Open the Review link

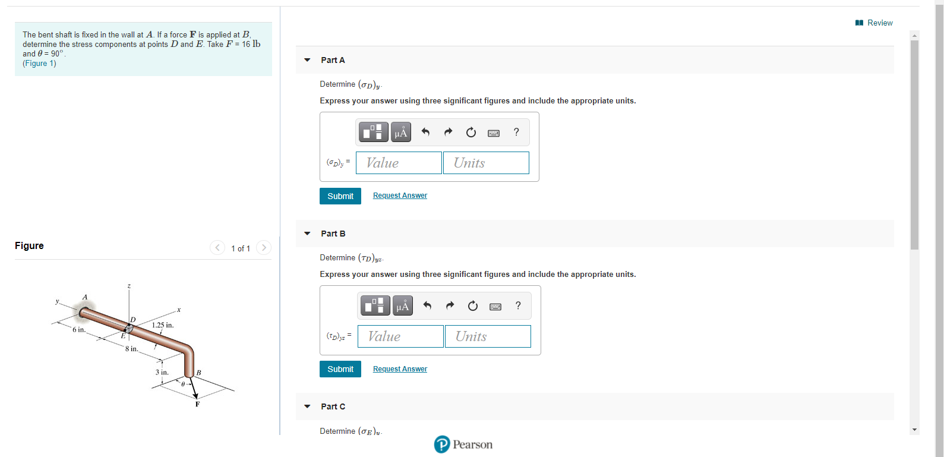[874, 23]
